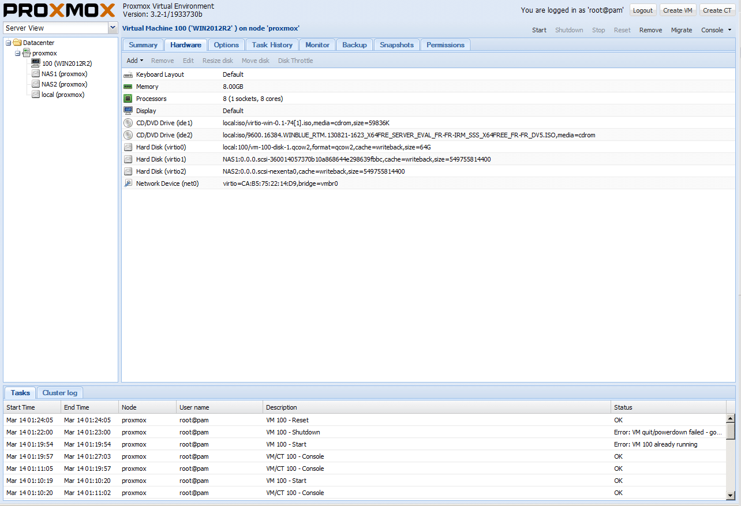Switch to the Cluster log tab
The height and width of the screenshot is (506, 741).
(x=60, y=393)
